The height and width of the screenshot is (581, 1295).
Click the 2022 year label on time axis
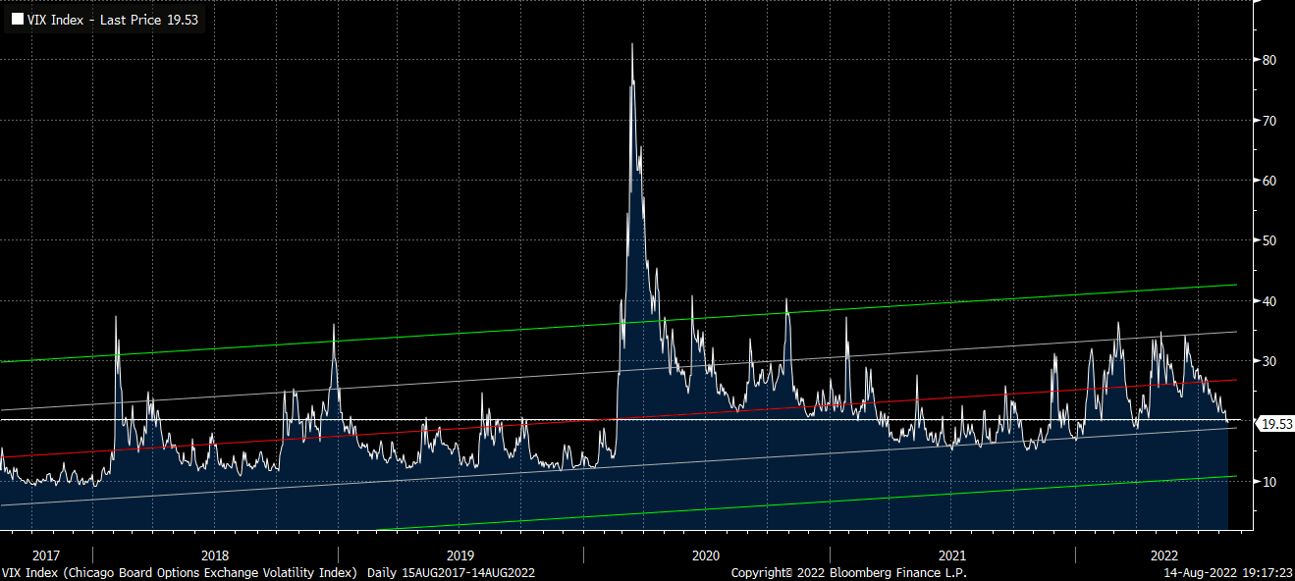[1164, 555]
